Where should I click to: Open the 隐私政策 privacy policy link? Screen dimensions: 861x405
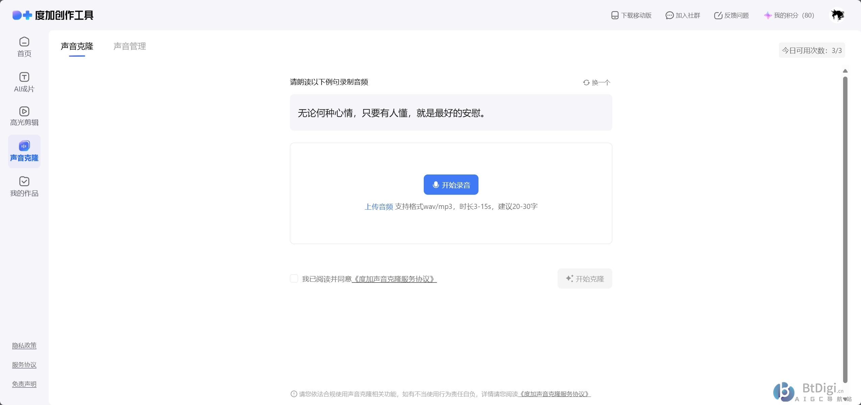tap(24, 345)
